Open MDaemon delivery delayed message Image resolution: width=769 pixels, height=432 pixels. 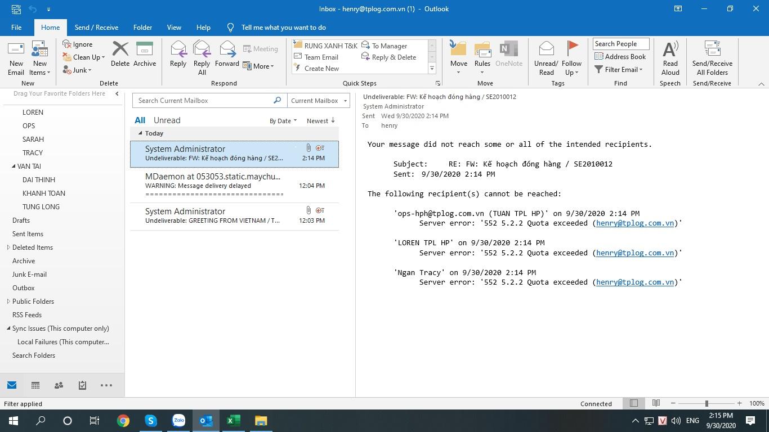click(234, 185)
